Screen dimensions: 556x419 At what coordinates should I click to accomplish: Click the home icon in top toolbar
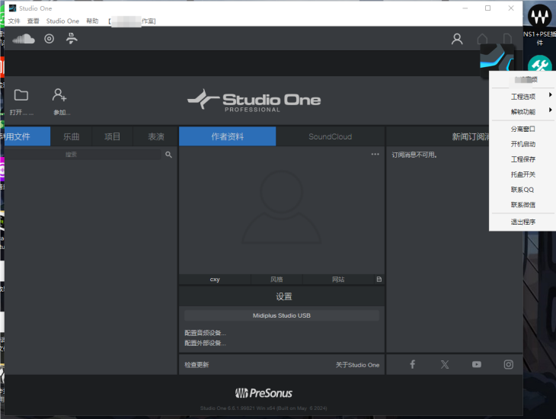click(x=482, y=39)
